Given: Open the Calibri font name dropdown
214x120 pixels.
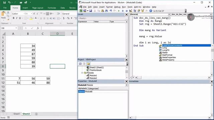Looking at the screenshot, I should 24,14.
